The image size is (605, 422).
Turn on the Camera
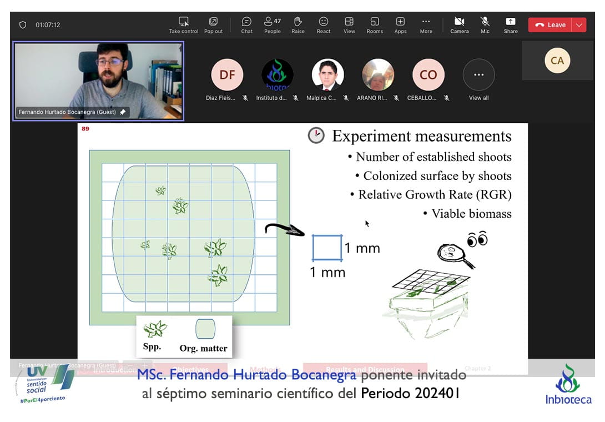(459, 22)
